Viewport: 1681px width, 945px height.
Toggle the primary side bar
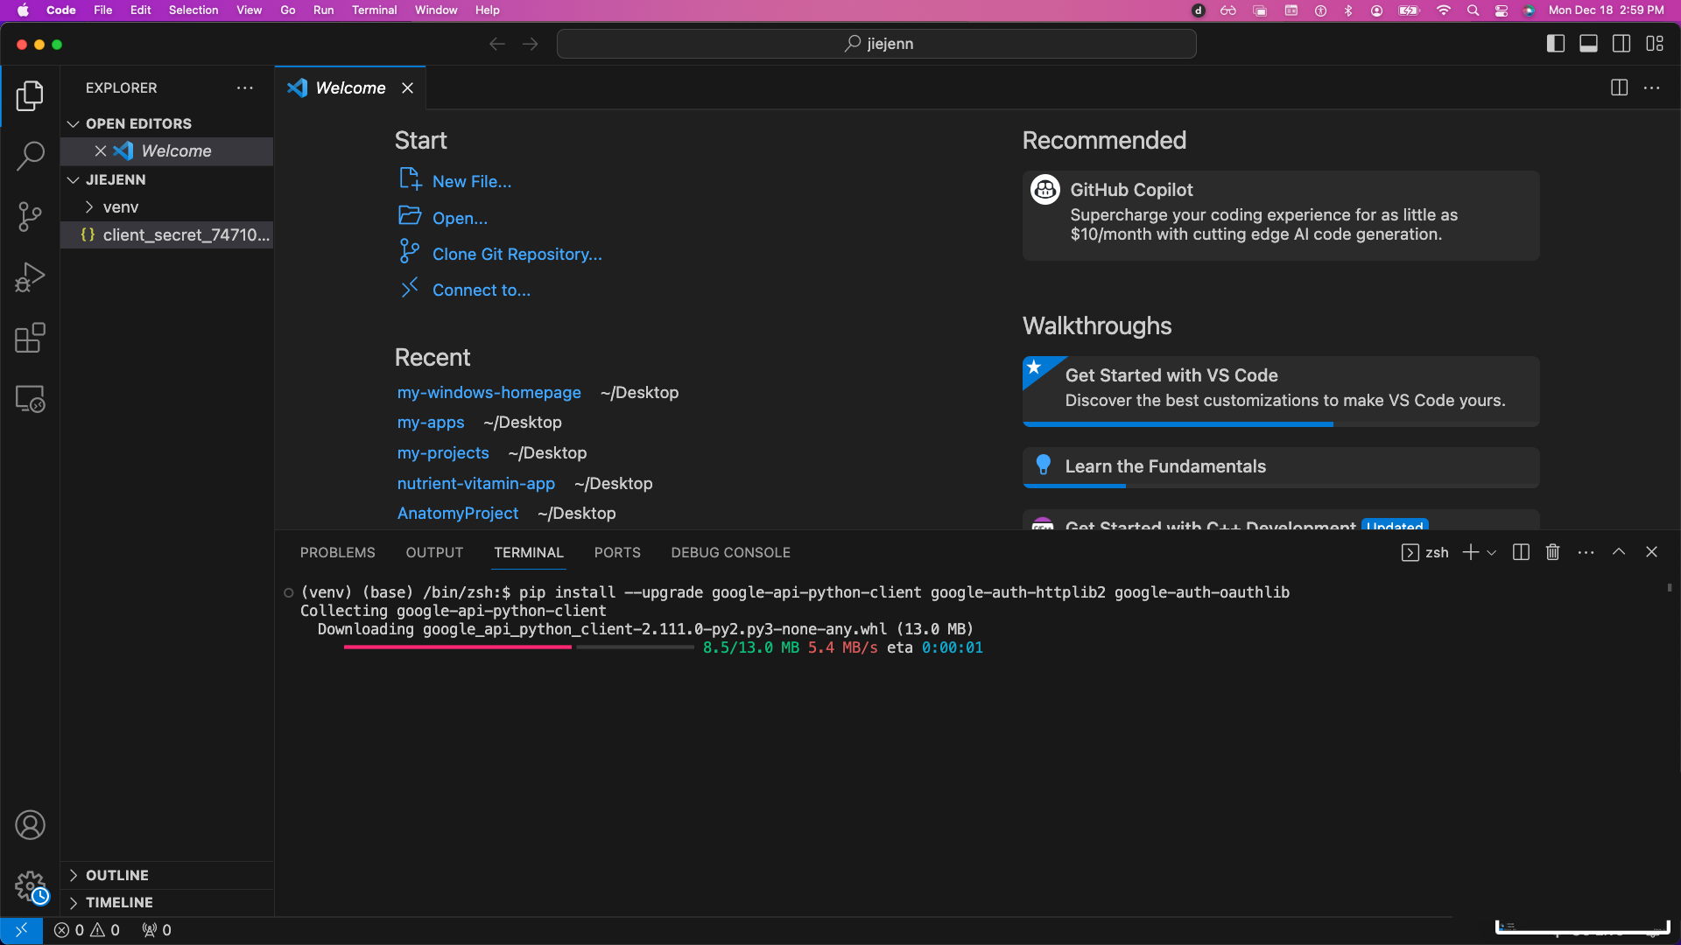[1556, 44]
